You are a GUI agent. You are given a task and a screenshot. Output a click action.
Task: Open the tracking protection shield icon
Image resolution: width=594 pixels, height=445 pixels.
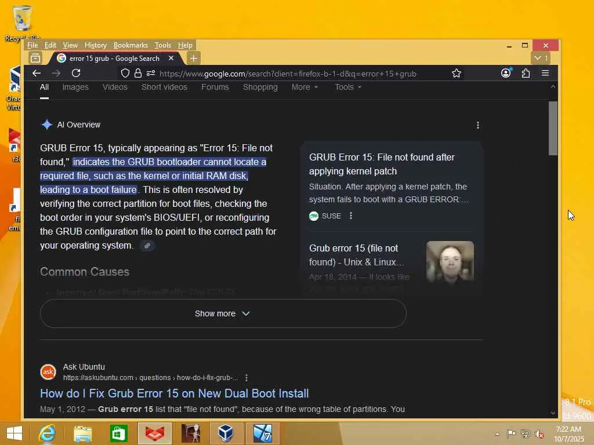coord(125,73)
